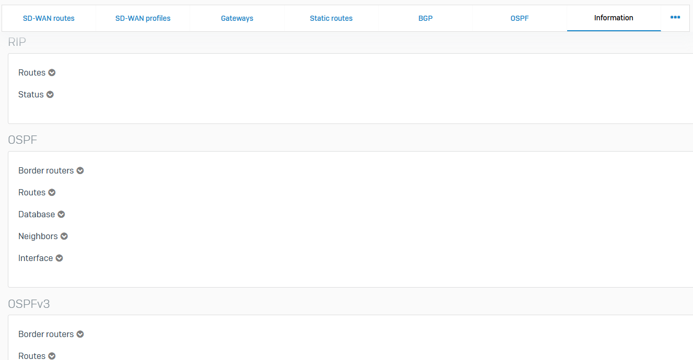The image size is (693, 360).
Task: Expand OSPF Interface chevron icon
Action: tap(60, 258)
